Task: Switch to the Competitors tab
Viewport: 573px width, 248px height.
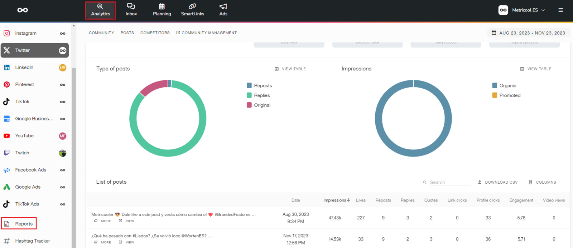Action: click(155, 33)
